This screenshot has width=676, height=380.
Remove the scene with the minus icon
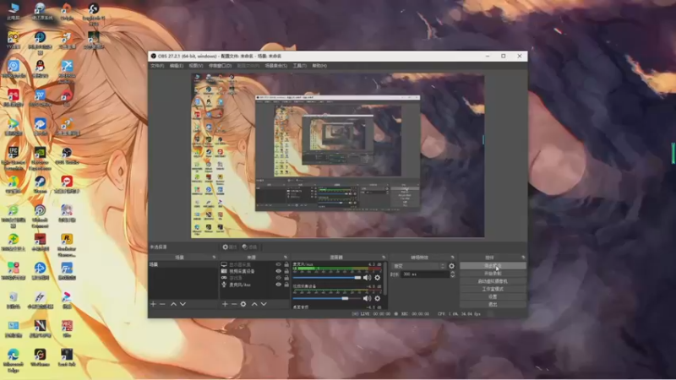[162, 304]
